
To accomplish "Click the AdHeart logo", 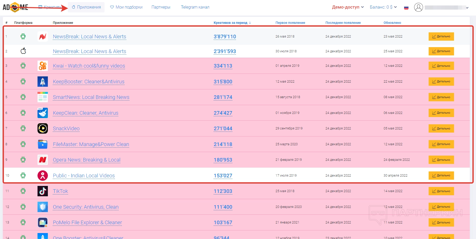I will point(15,7).
